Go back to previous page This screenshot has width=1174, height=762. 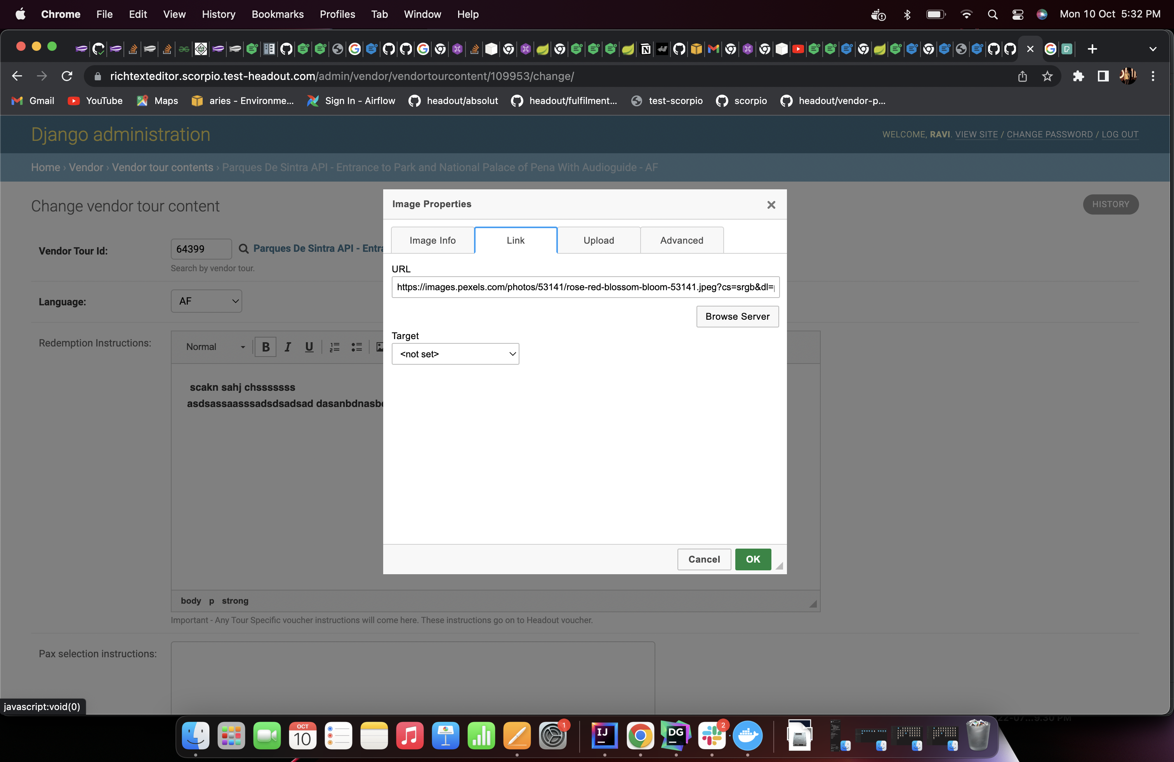point(17,76)
